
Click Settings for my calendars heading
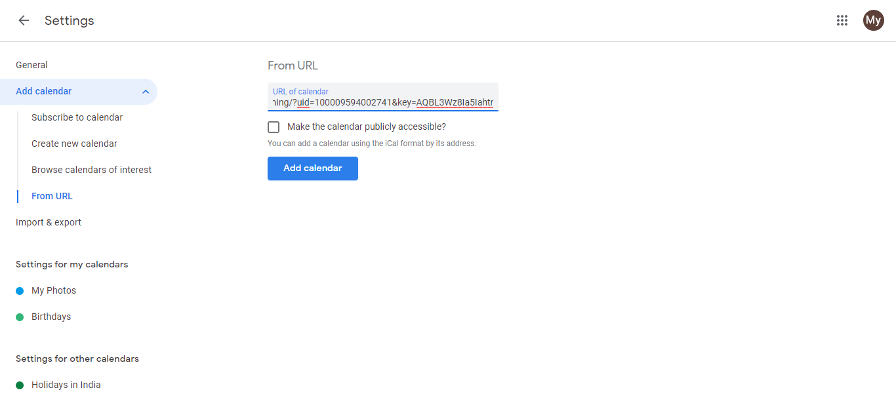point(72,264)
